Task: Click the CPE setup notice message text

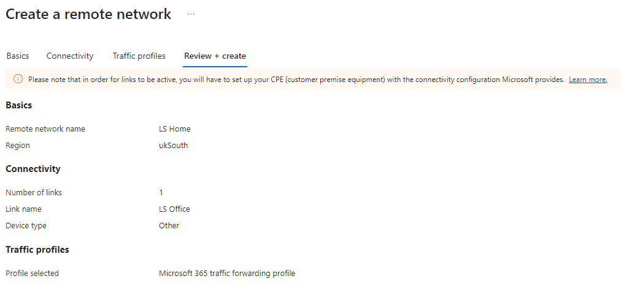Action: [x=296, y=80]
